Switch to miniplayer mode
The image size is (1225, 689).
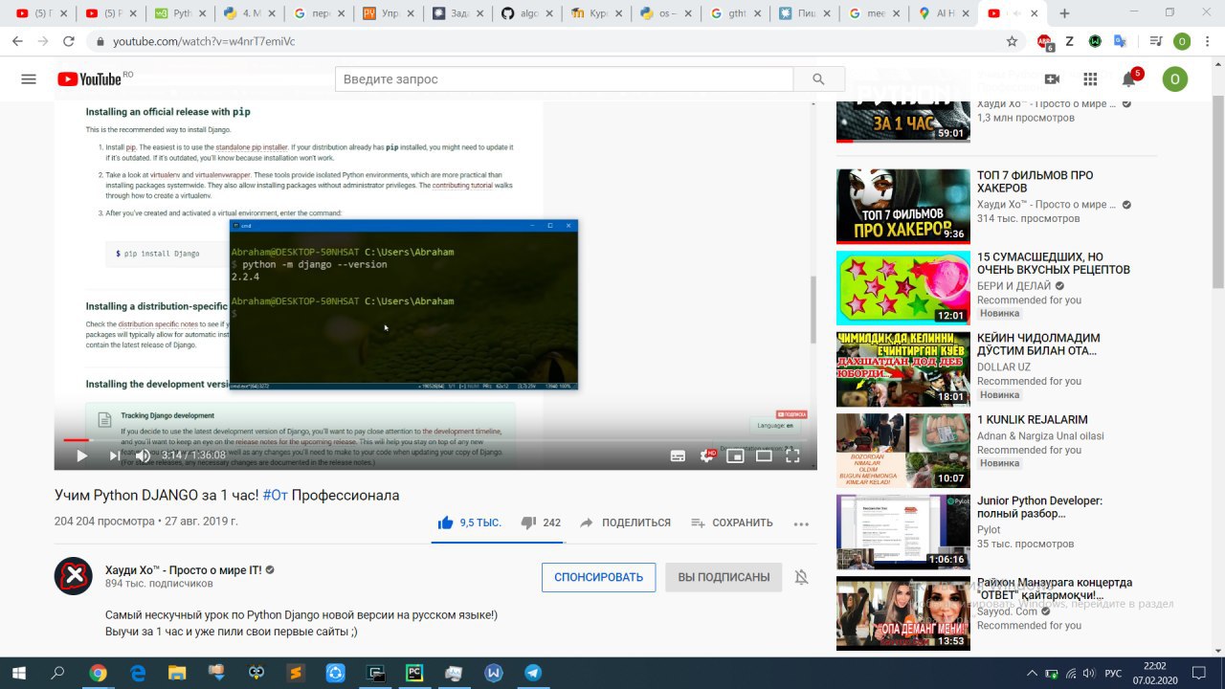click(735, 456)
